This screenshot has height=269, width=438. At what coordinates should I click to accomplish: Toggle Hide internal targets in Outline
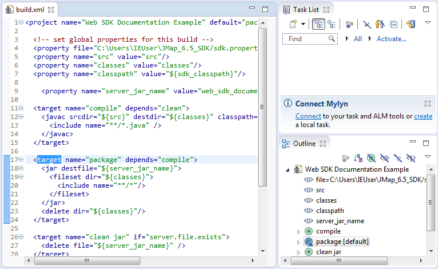coord(372,157)
